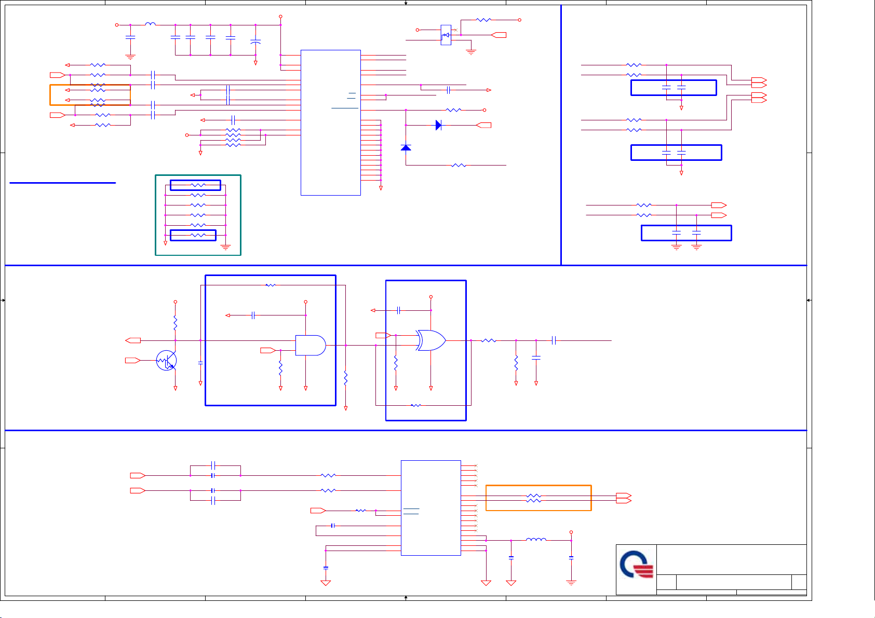Click the input port feeding the transistor base

[133, 360]
